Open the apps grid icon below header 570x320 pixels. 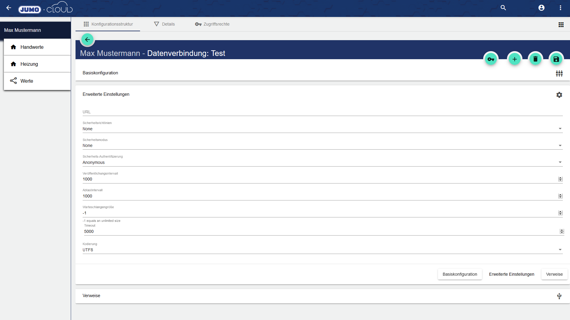(x=561, y=25)
